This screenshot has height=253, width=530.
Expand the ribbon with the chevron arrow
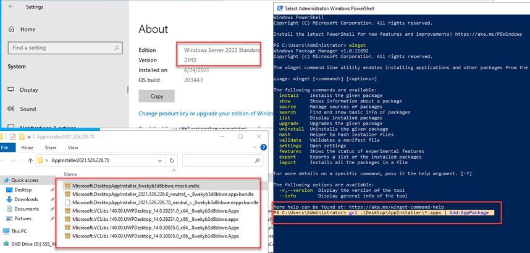(256, 147)
